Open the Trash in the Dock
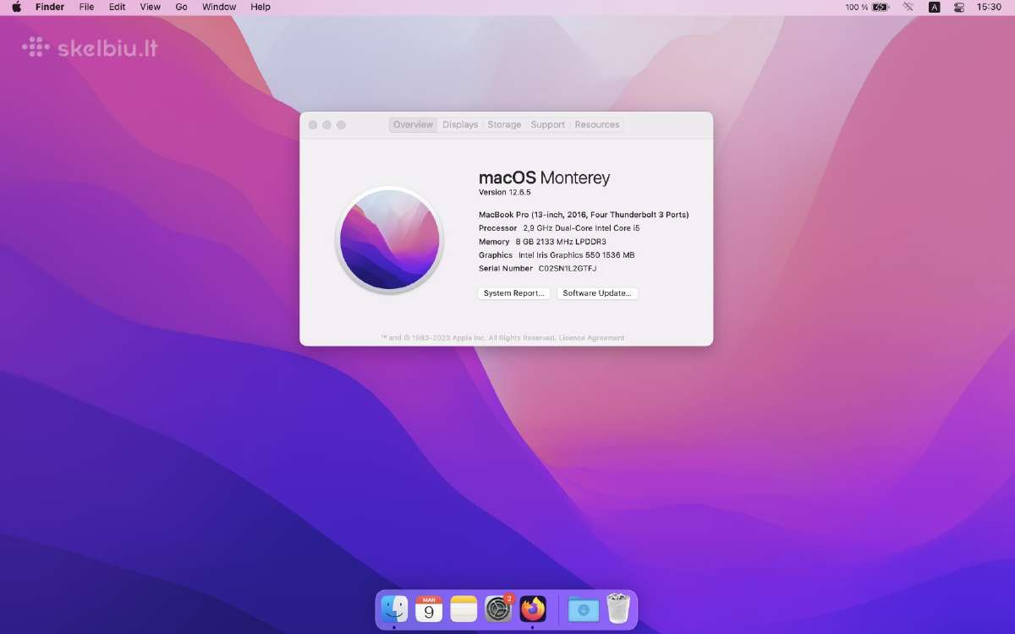The image size is (1015, 634). [x=618, y=609]
